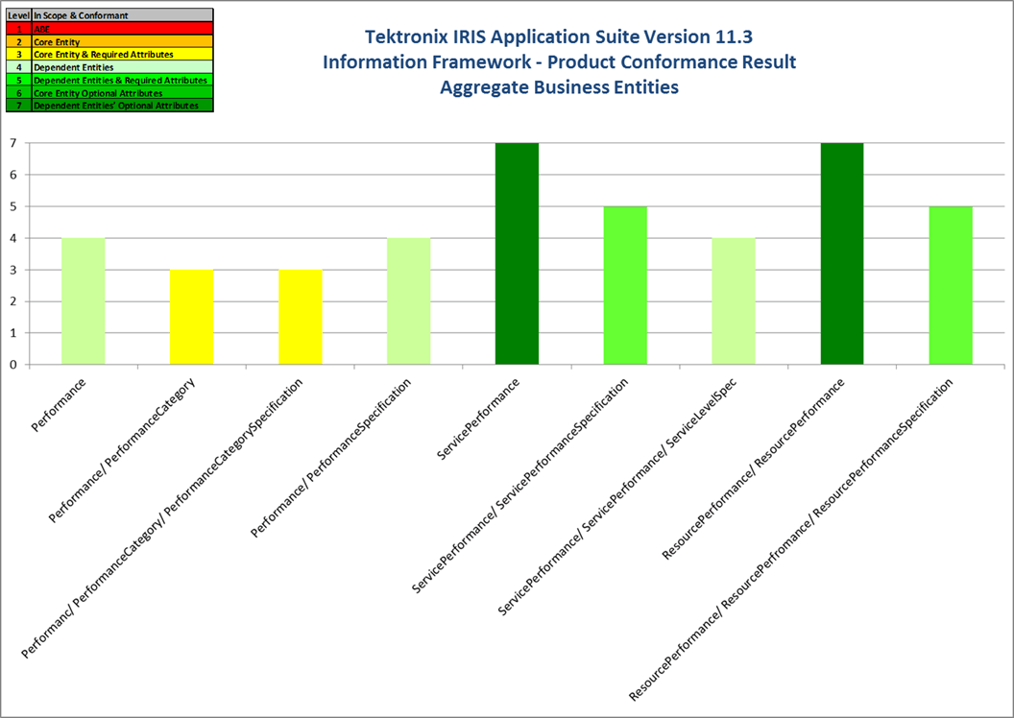Select the Performance/ PerformanceSpecification bar
Image resolution: width=1014 pixels, height=718 pixels.
point(409,301)
